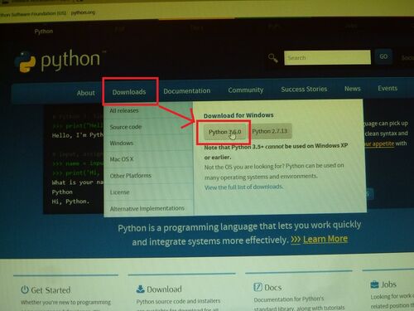Select All releases in Downloads menu

tap(124, 110)
